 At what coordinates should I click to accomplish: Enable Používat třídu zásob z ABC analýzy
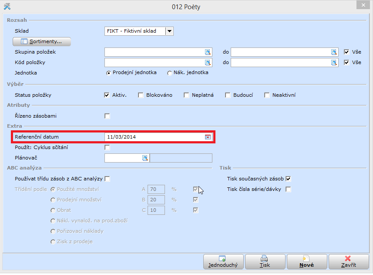coord(107,179)
